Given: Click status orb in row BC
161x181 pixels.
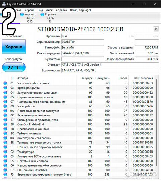Looking at the screenshot, I should click(5, 133).
